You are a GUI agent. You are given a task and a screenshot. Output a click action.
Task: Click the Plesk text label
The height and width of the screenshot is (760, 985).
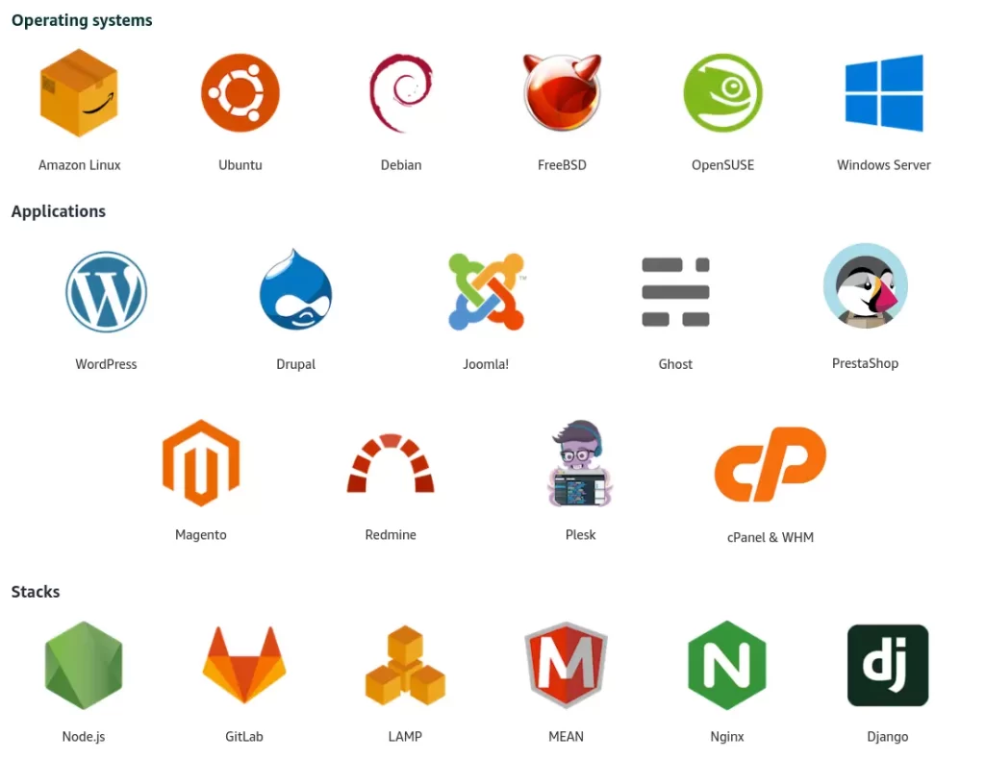point(580,535)
